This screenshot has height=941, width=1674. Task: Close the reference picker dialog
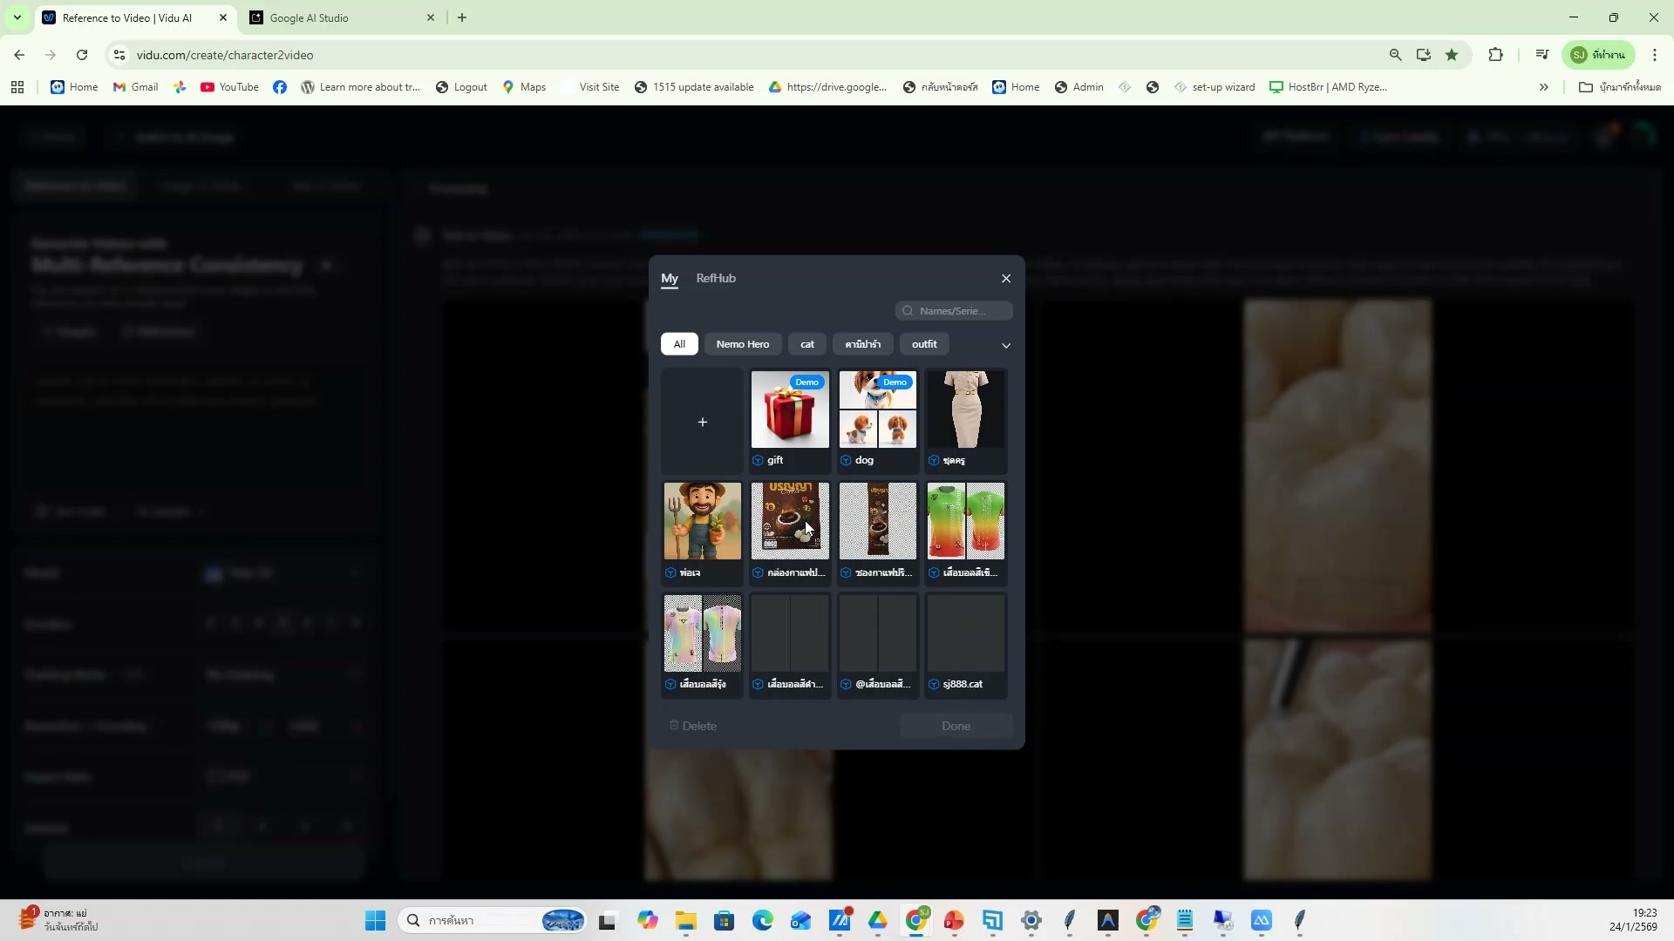click(1006, 279)
